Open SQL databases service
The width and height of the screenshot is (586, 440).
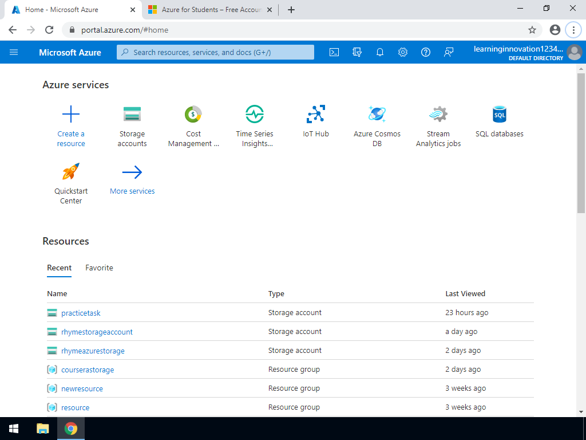[x=500, y=115]
